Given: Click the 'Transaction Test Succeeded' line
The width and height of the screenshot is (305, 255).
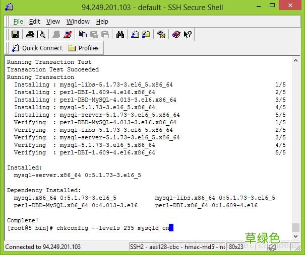Looking at the screenshot, I should (x=53, y=69).
